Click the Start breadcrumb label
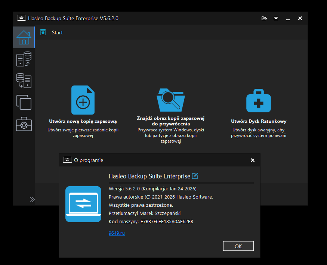Viewport: 327px width, 265px height. [x=57, y=33]
